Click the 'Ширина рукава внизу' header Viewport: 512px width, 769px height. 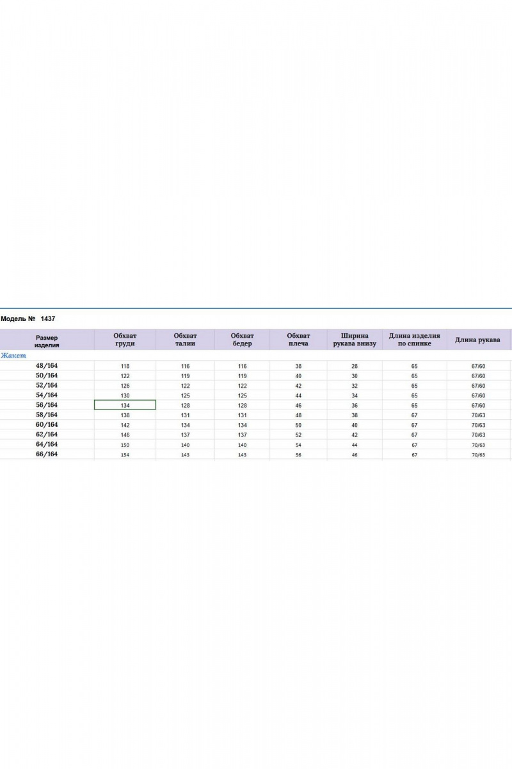(x=355, y=340)
